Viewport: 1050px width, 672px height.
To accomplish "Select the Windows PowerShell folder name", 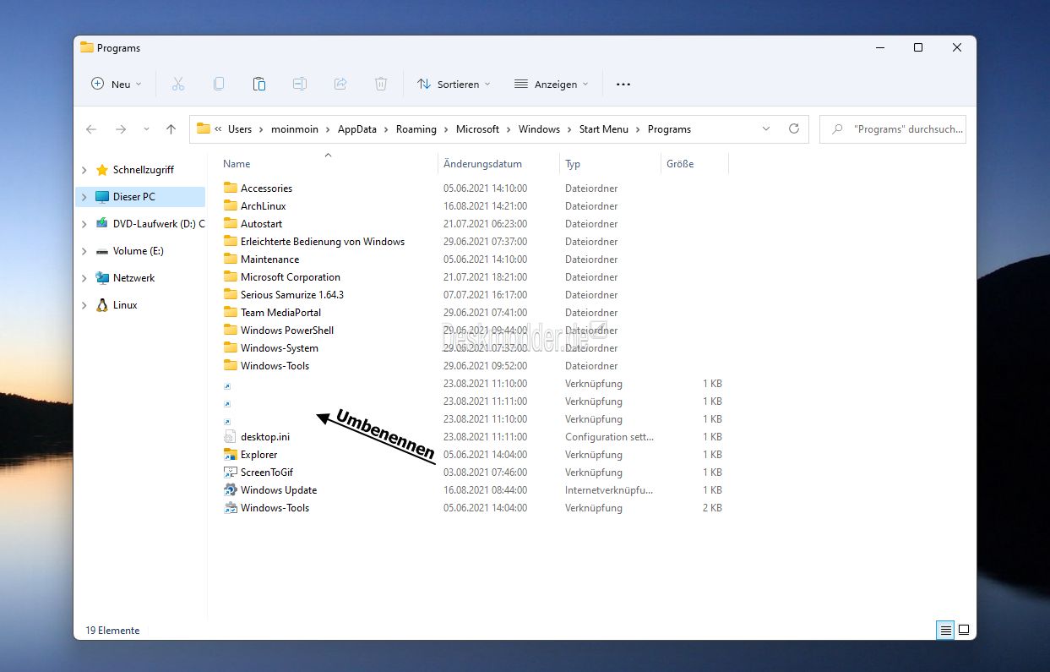I will [287, 331].
